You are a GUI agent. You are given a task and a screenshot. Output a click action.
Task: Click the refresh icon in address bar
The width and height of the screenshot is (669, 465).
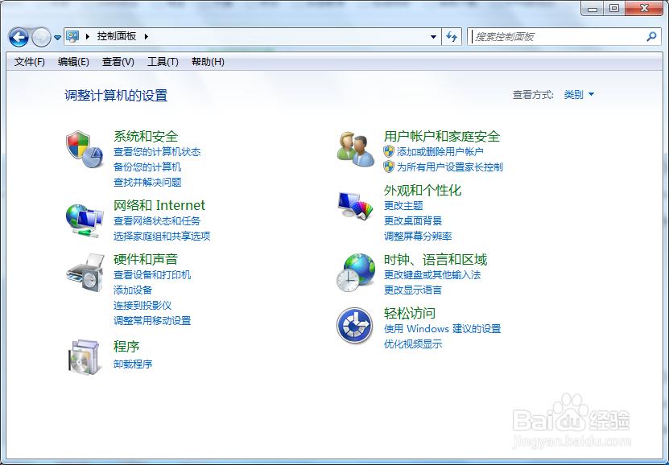point(451,37)
